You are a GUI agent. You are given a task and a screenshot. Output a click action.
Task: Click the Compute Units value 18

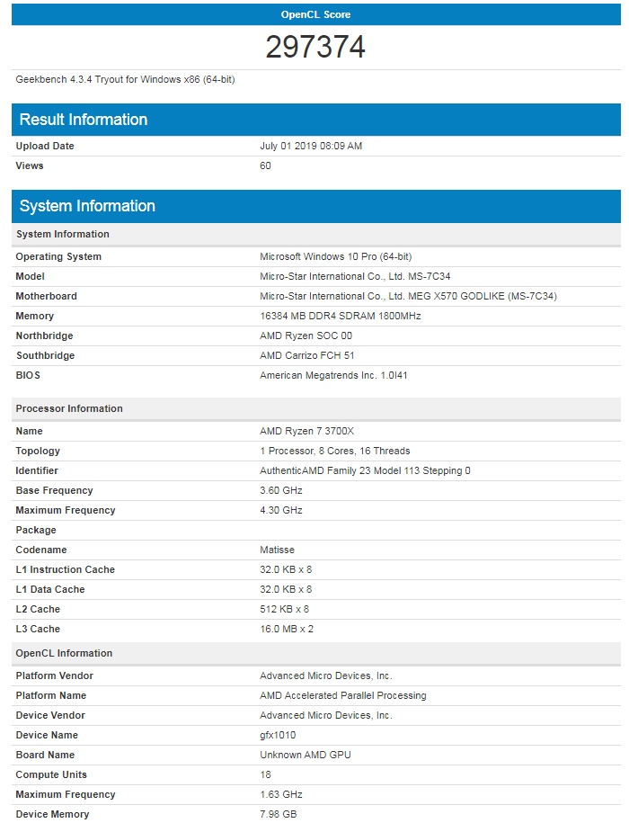[265, 774]
